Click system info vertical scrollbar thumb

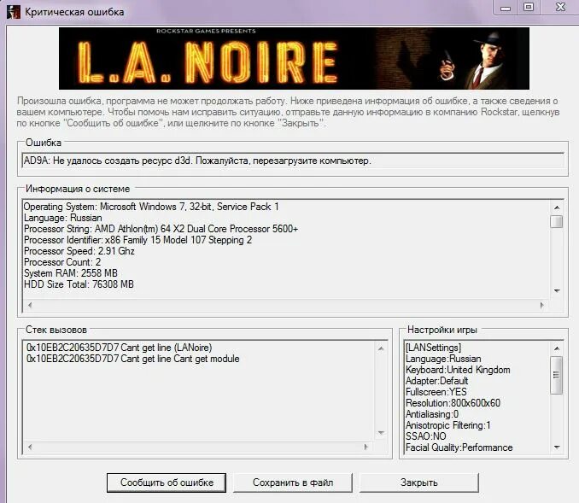[557, 221]
